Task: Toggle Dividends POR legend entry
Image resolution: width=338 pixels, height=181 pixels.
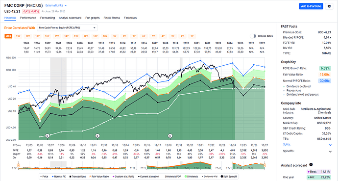Action: point(173,177)
